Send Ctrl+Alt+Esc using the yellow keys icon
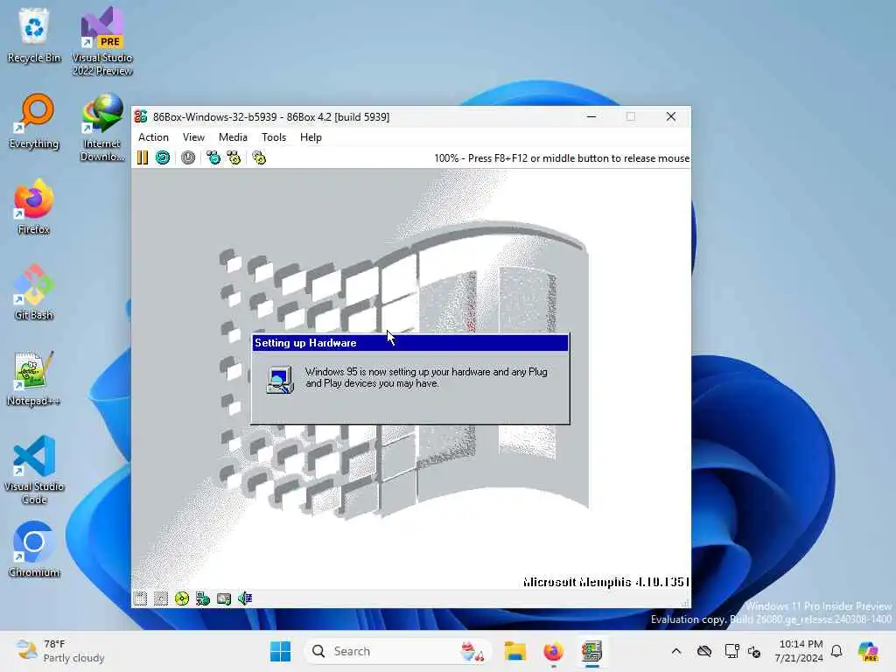 [234, 157]
